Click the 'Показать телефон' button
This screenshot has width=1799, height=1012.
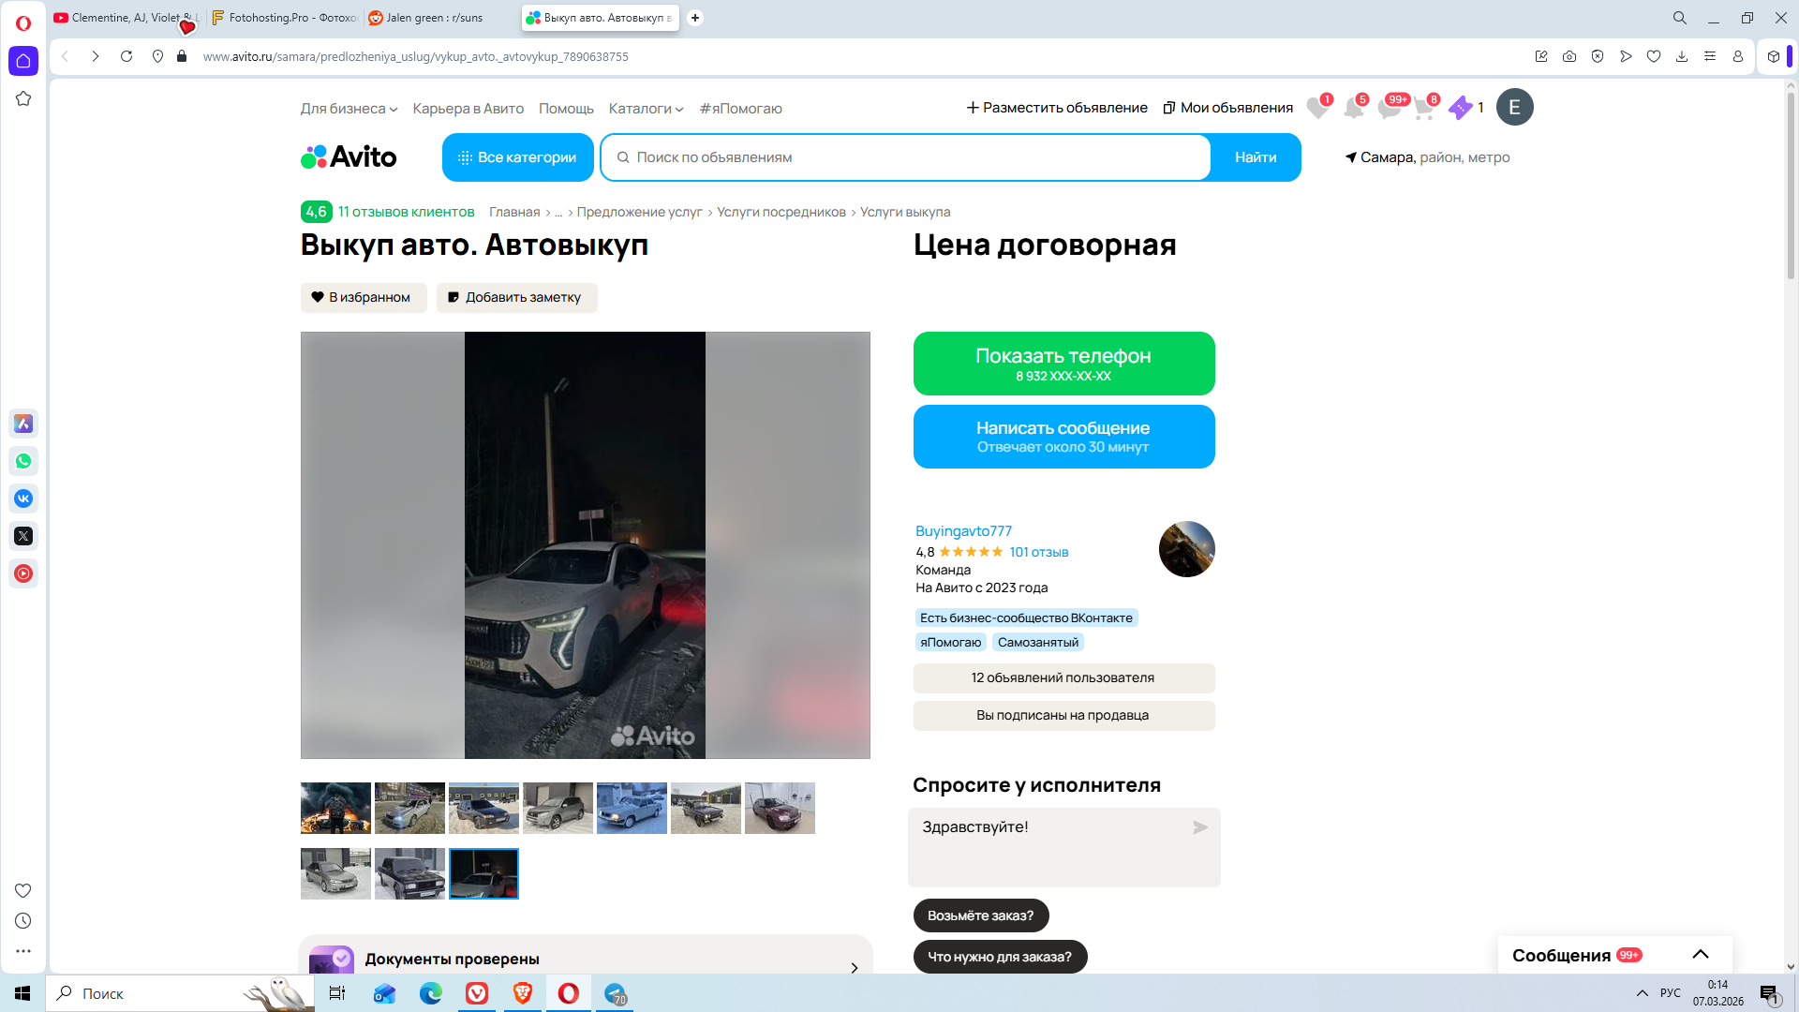1063,364
